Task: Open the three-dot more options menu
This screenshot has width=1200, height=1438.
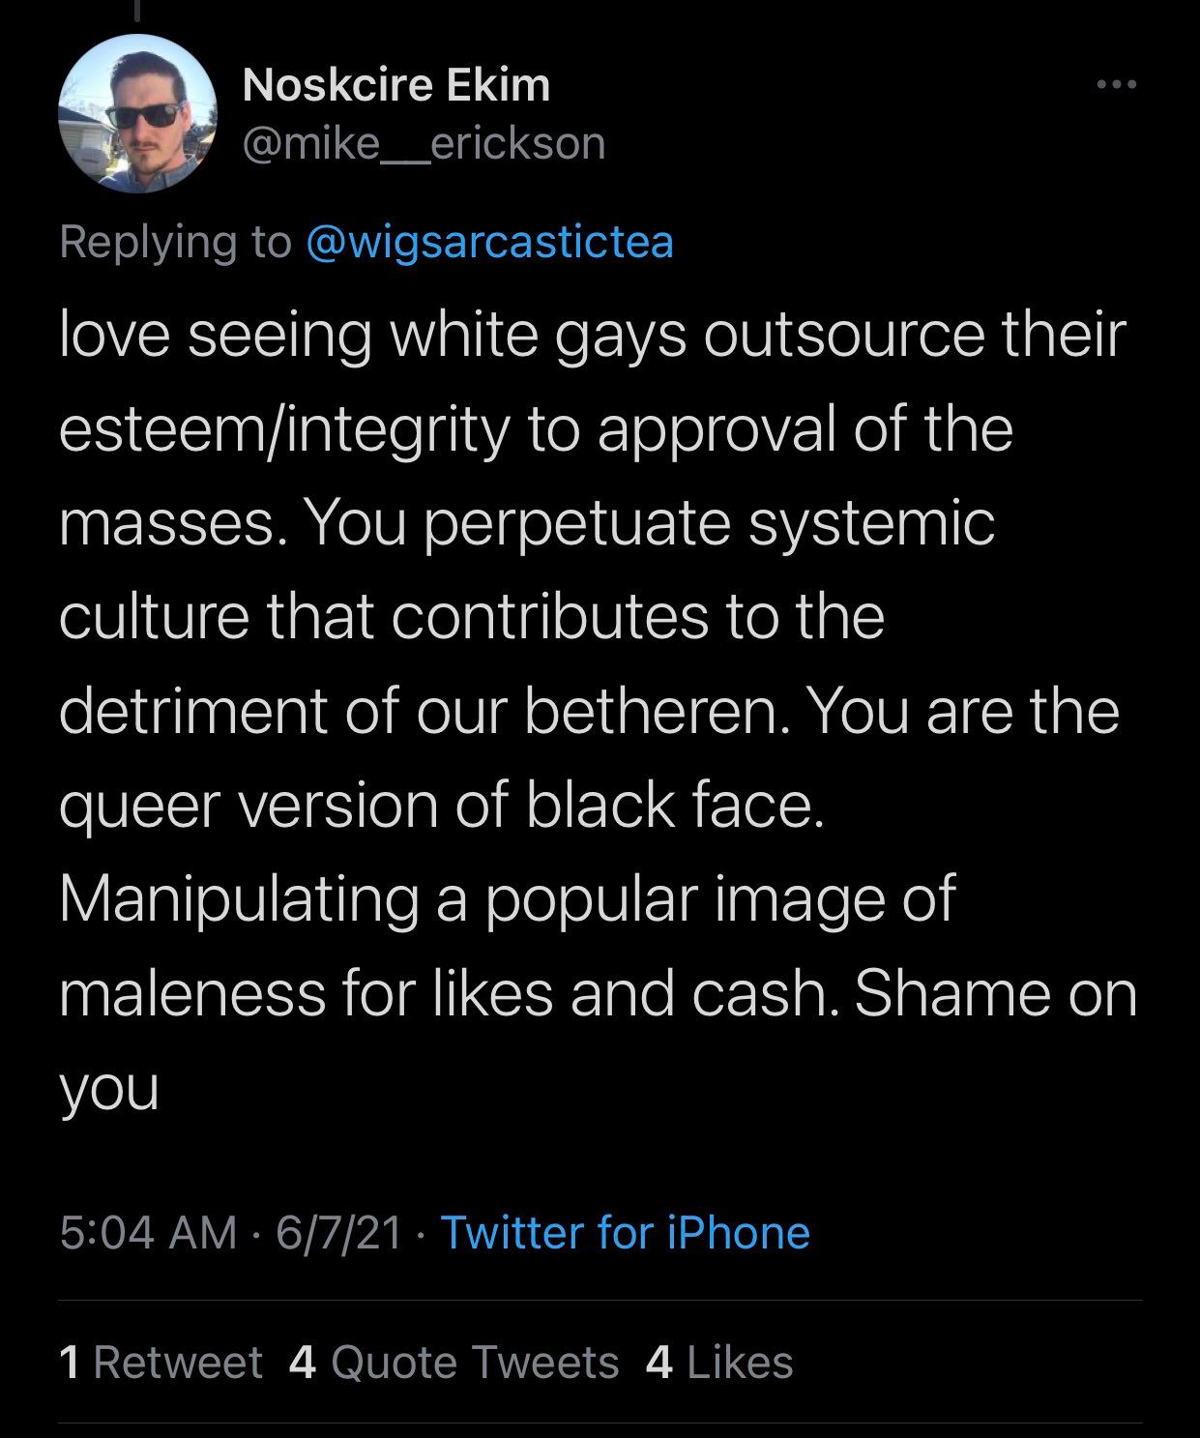Action: click(x=1117, y=85)
